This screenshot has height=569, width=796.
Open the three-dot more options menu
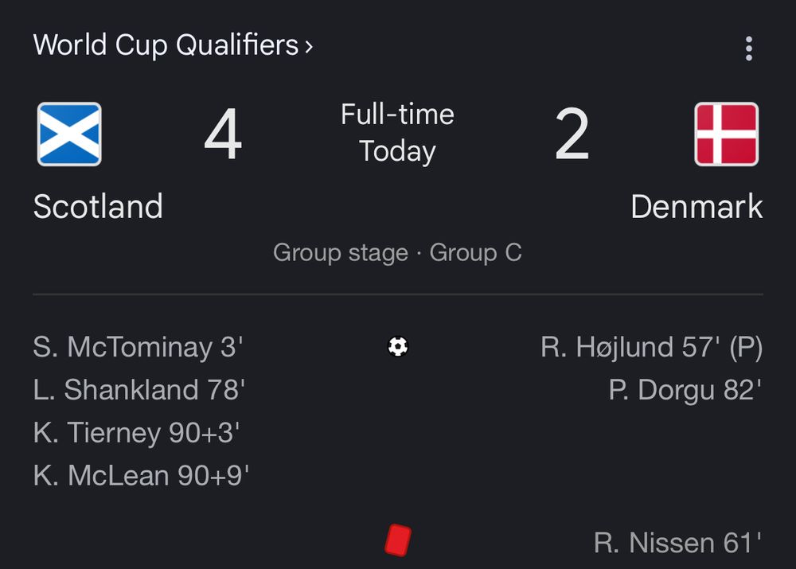(x=748, y=49)
